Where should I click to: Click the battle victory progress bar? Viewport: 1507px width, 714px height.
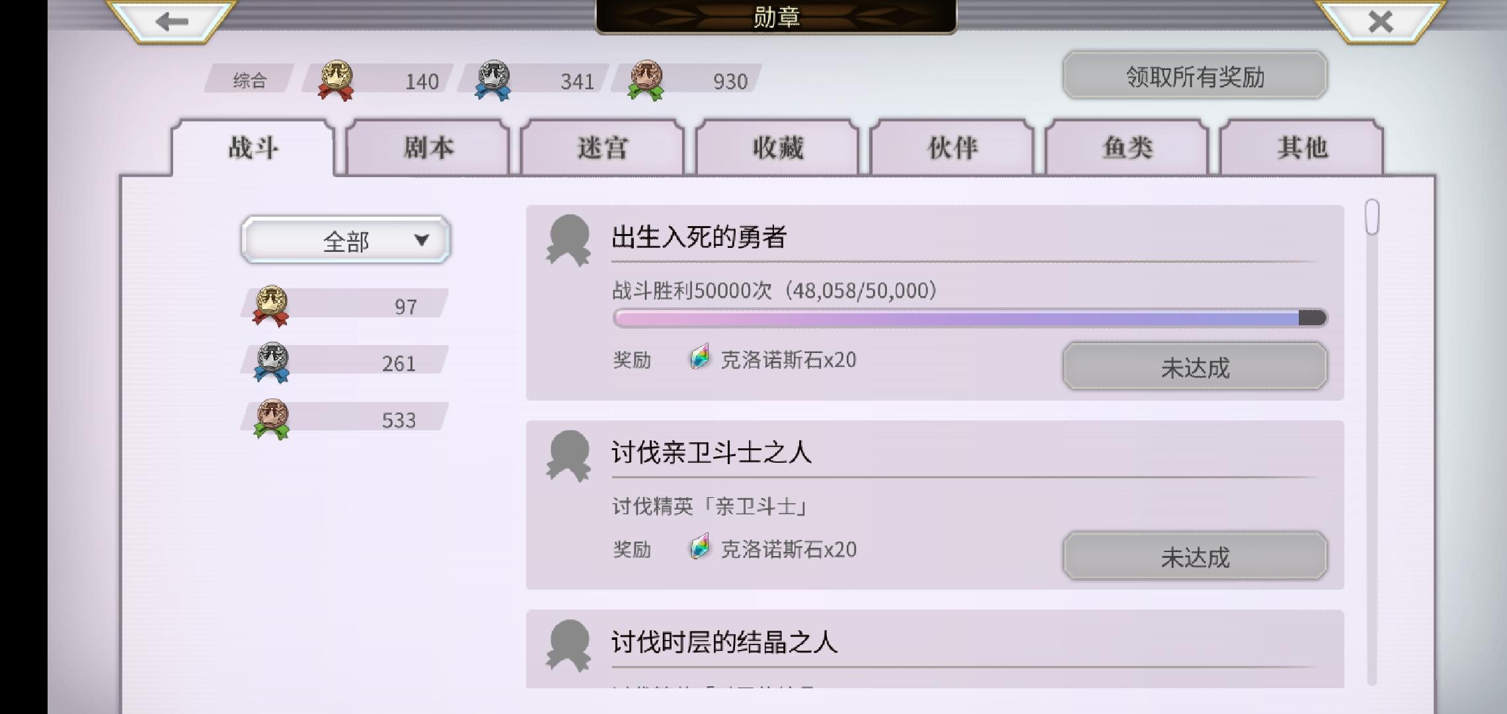[970, 318]
